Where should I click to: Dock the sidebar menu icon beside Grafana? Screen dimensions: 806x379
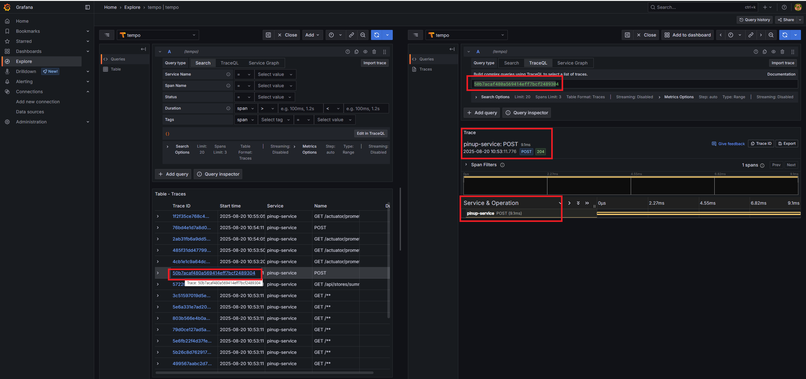88,7
